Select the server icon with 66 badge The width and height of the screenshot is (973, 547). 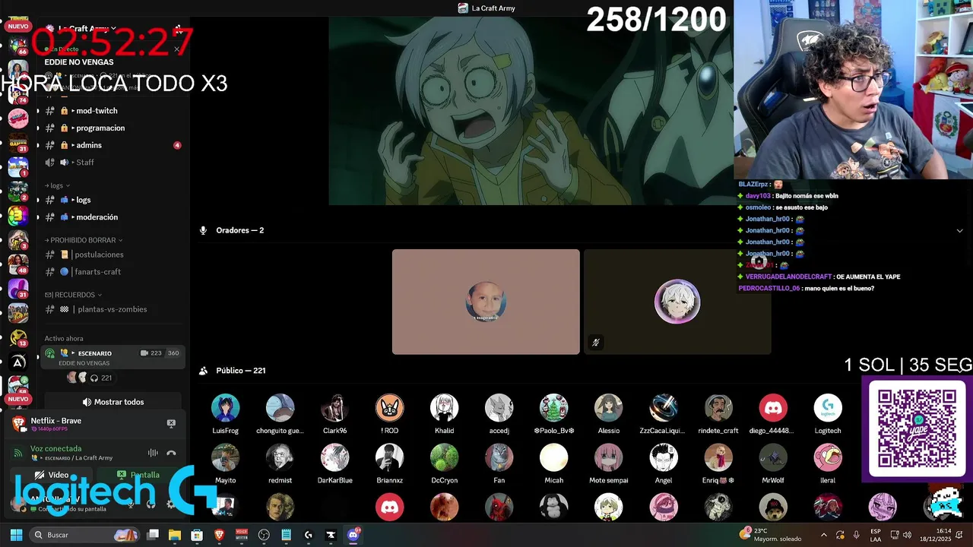click(17, 46)
